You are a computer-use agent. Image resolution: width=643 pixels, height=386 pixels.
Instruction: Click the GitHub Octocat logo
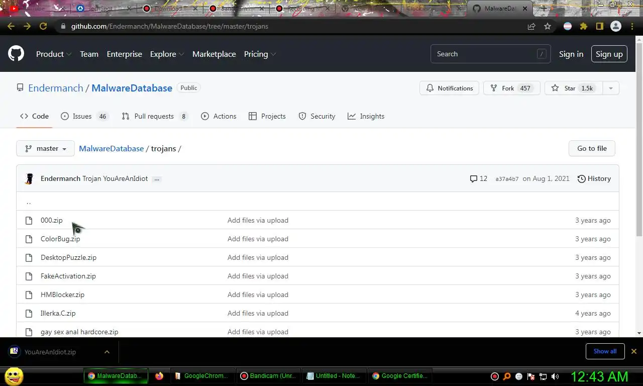click(16, 54)
